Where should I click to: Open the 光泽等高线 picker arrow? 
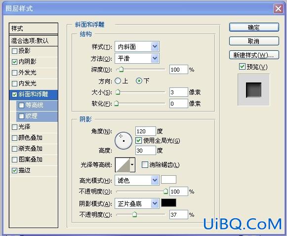(132, 165)
